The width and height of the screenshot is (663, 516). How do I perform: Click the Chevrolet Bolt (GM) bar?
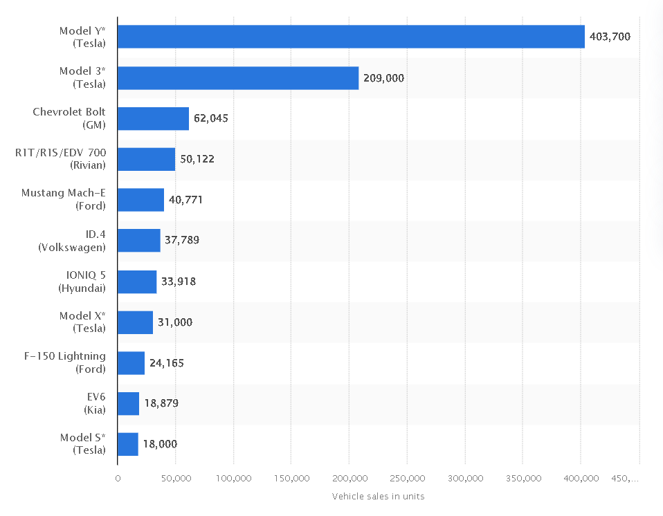click(x=154, y=119)
